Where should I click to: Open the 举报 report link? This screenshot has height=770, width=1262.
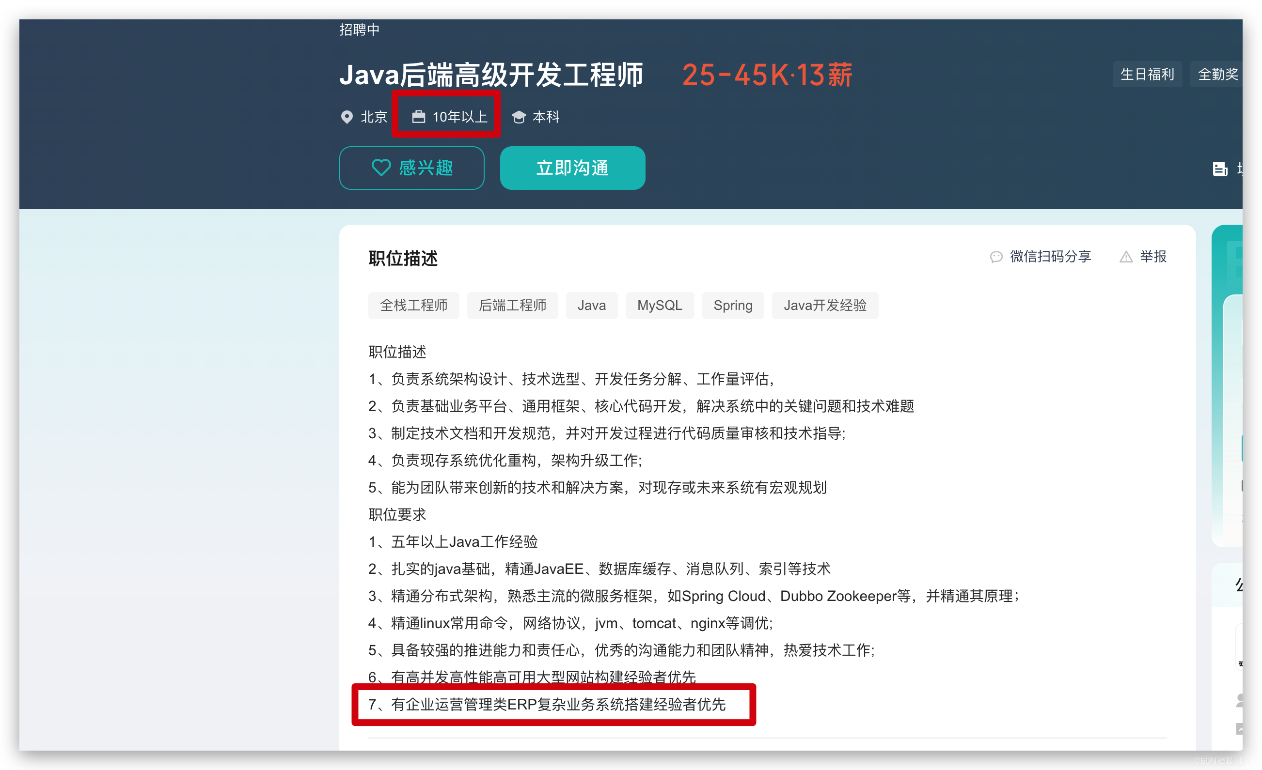(1153, 257)
